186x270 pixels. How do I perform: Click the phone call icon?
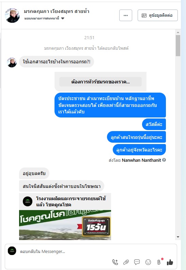(x=115, y=262)
